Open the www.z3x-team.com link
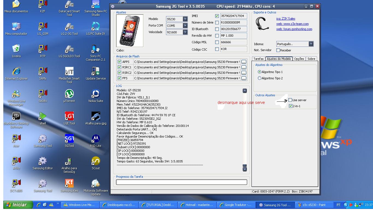 pos(292,24)
